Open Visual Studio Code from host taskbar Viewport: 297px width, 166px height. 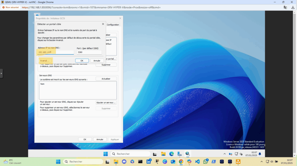pyautogui.click(x=197, y=162)
